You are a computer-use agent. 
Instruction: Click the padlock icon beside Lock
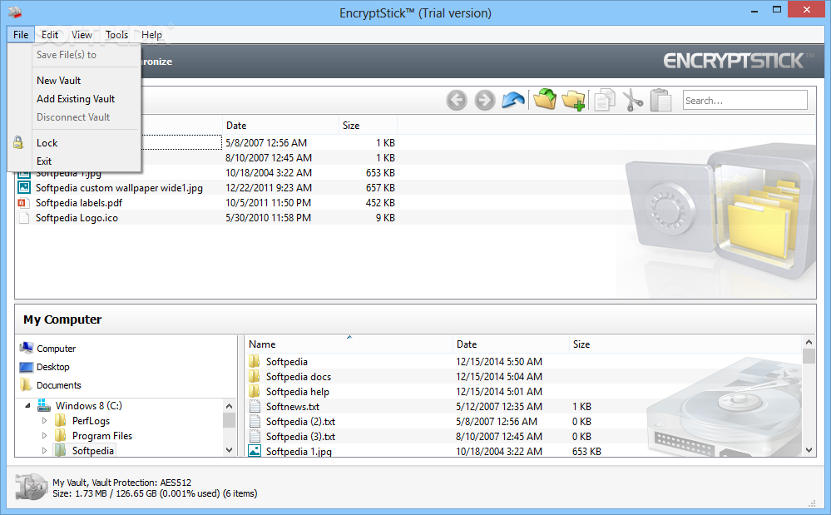tap(18, 142)
